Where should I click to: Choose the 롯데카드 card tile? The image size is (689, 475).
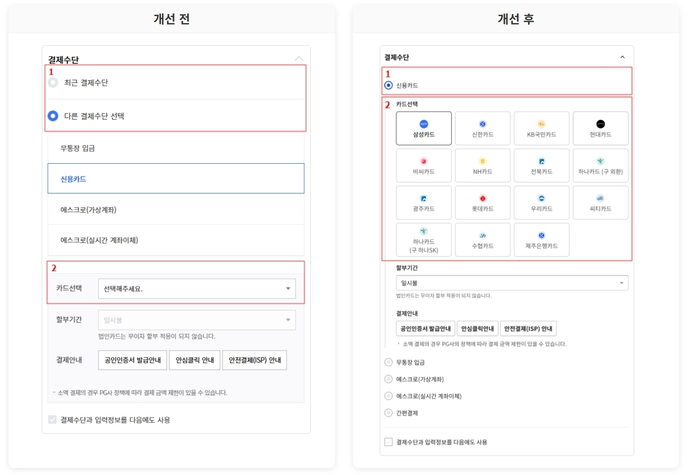tap(482, 203)
